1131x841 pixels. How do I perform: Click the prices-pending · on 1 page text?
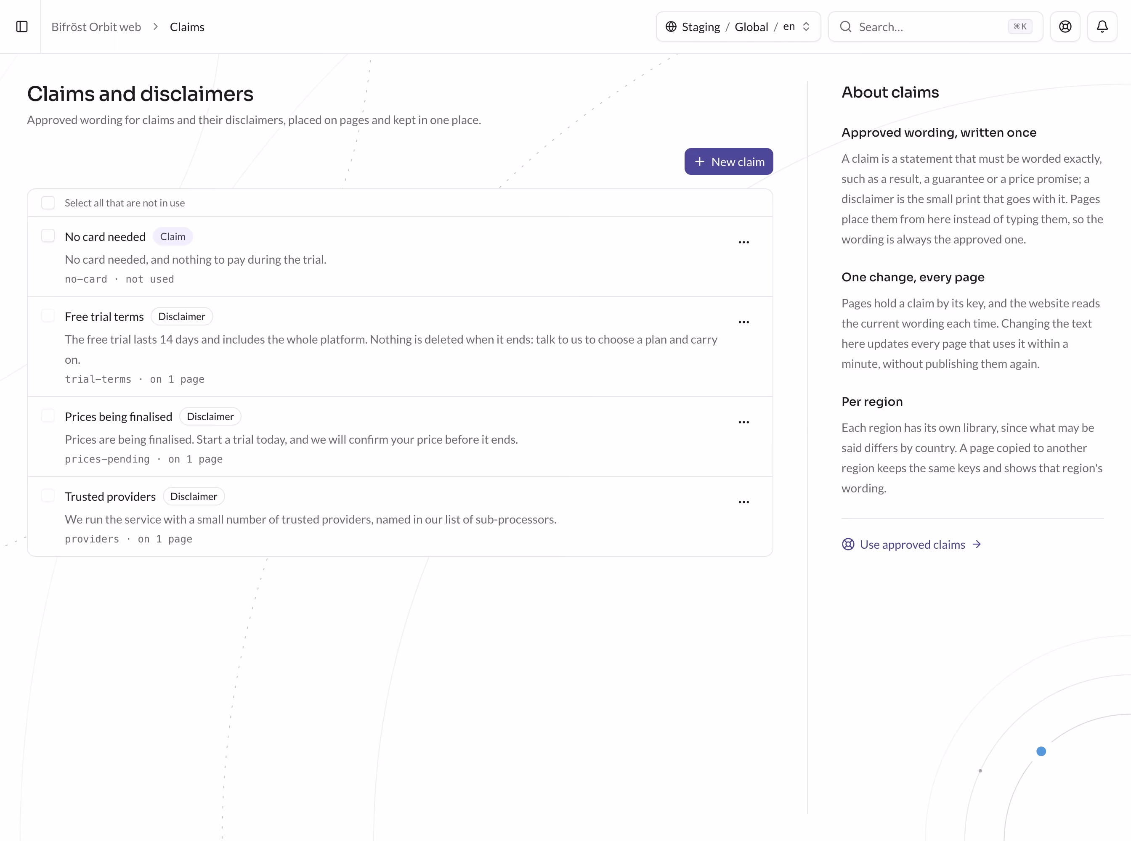(x=143, y=459)
